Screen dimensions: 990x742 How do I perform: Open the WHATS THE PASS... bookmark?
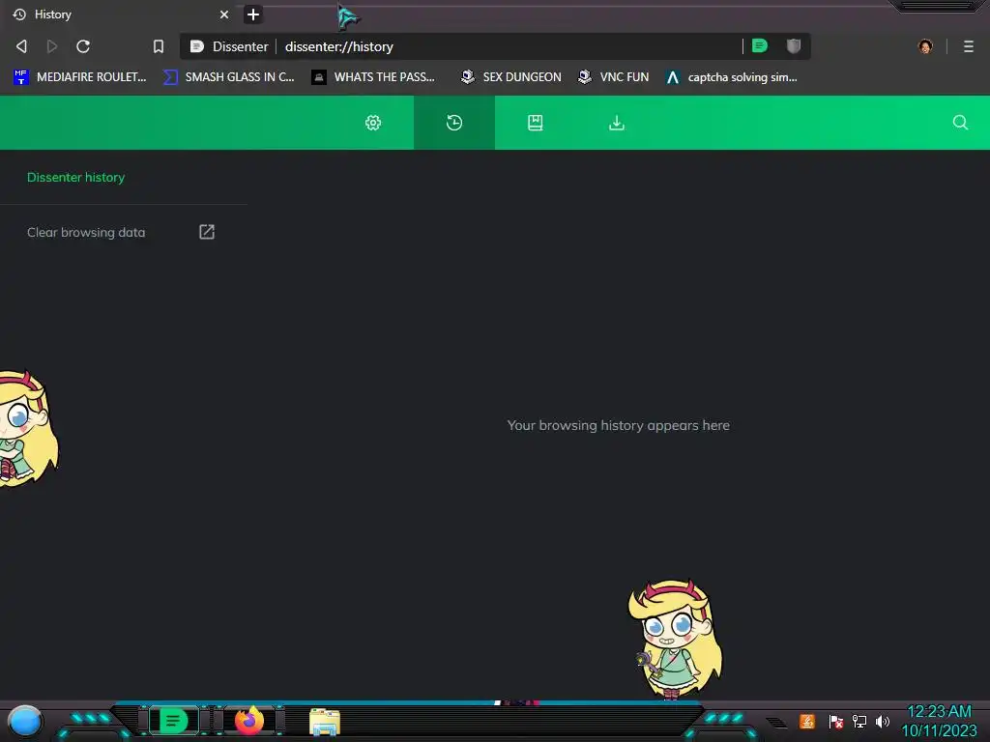(x=374, y=77)
